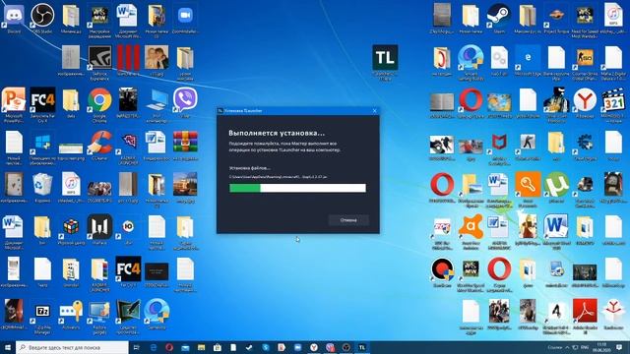Open Microsoft PowerPoint desktop shortcut
The width and height of the screenshot is (630, 354).
coord(14,105)
